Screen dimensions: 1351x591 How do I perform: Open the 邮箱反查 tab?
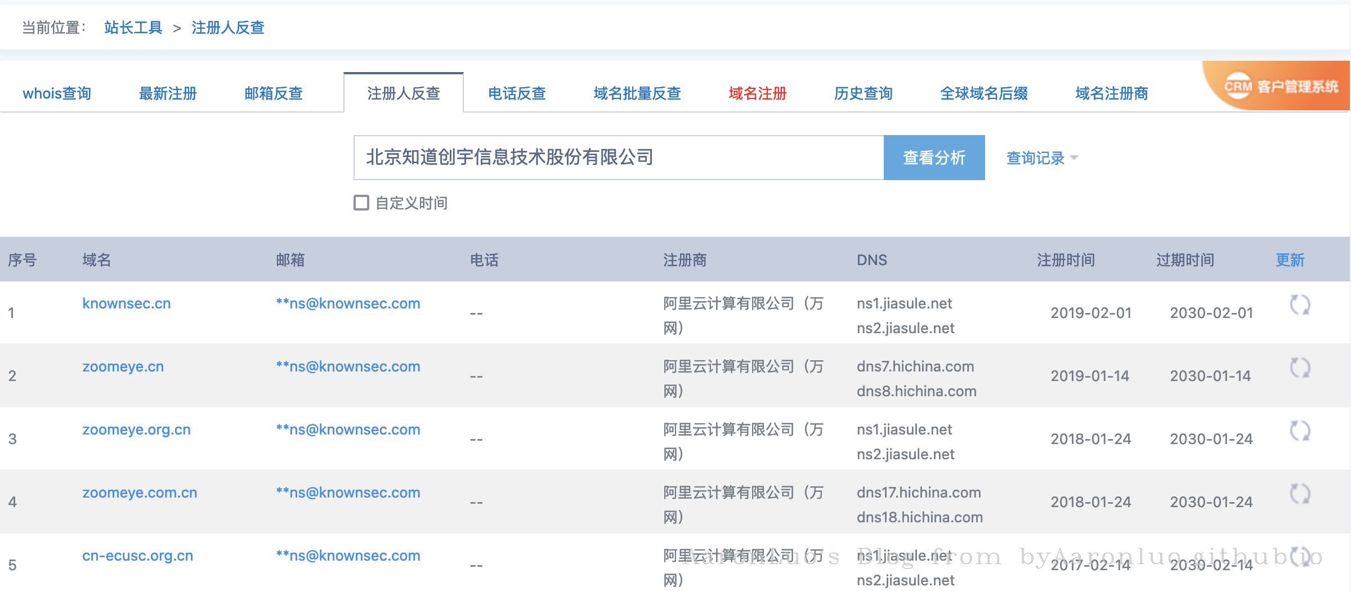[274, 93]
